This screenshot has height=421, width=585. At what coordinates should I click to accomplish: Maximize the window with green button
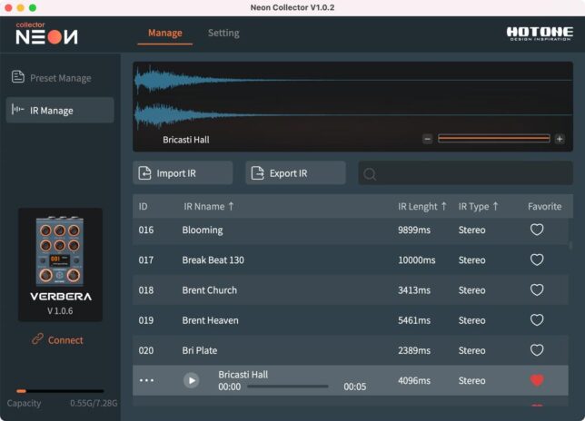(33, 7)
